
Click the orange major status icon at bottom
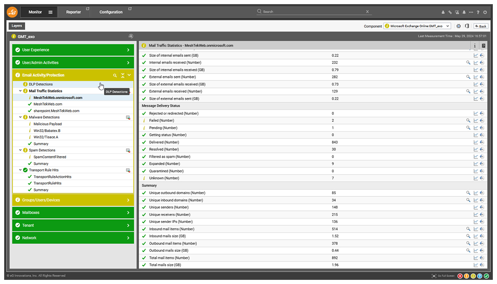(x=466, y=276)
